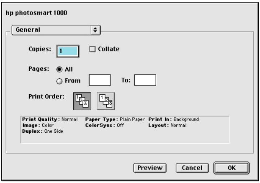This screenshot has width=260, height=183.
Task: Click the 'Copies:' label
Action: coord(40,49)
